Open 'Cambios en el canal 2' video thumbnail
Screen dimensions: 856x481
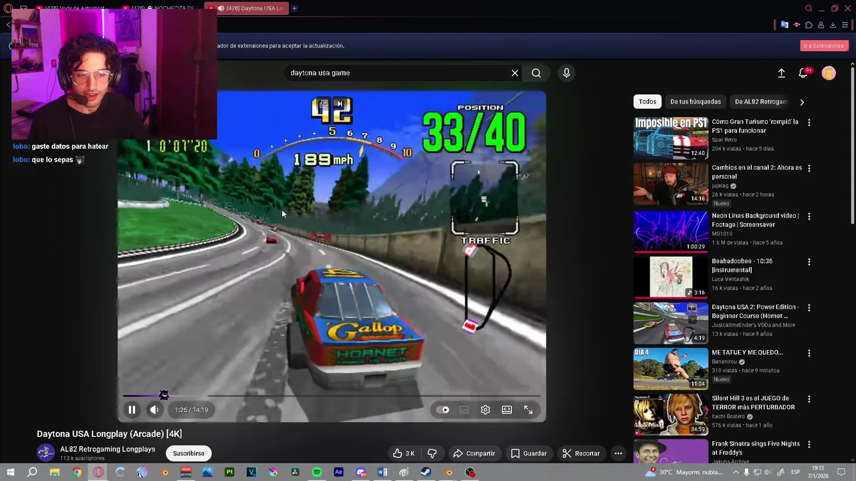pos(671,184)
